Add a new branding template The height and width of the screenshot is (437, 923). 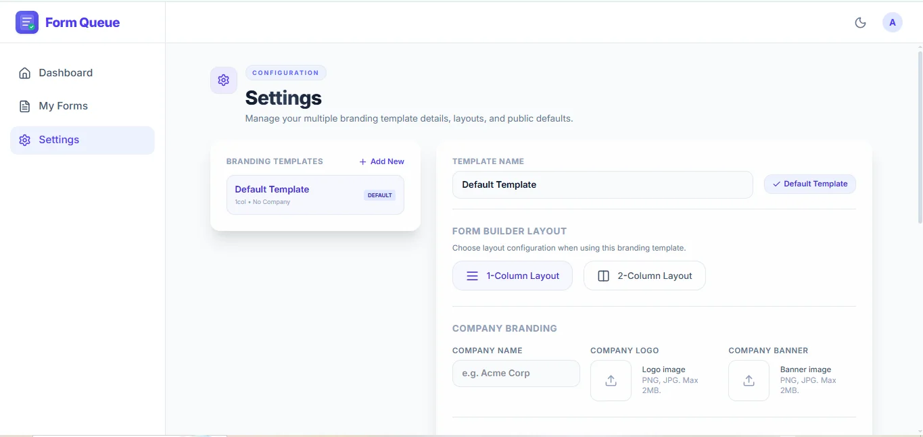click(x=381, y=161)
